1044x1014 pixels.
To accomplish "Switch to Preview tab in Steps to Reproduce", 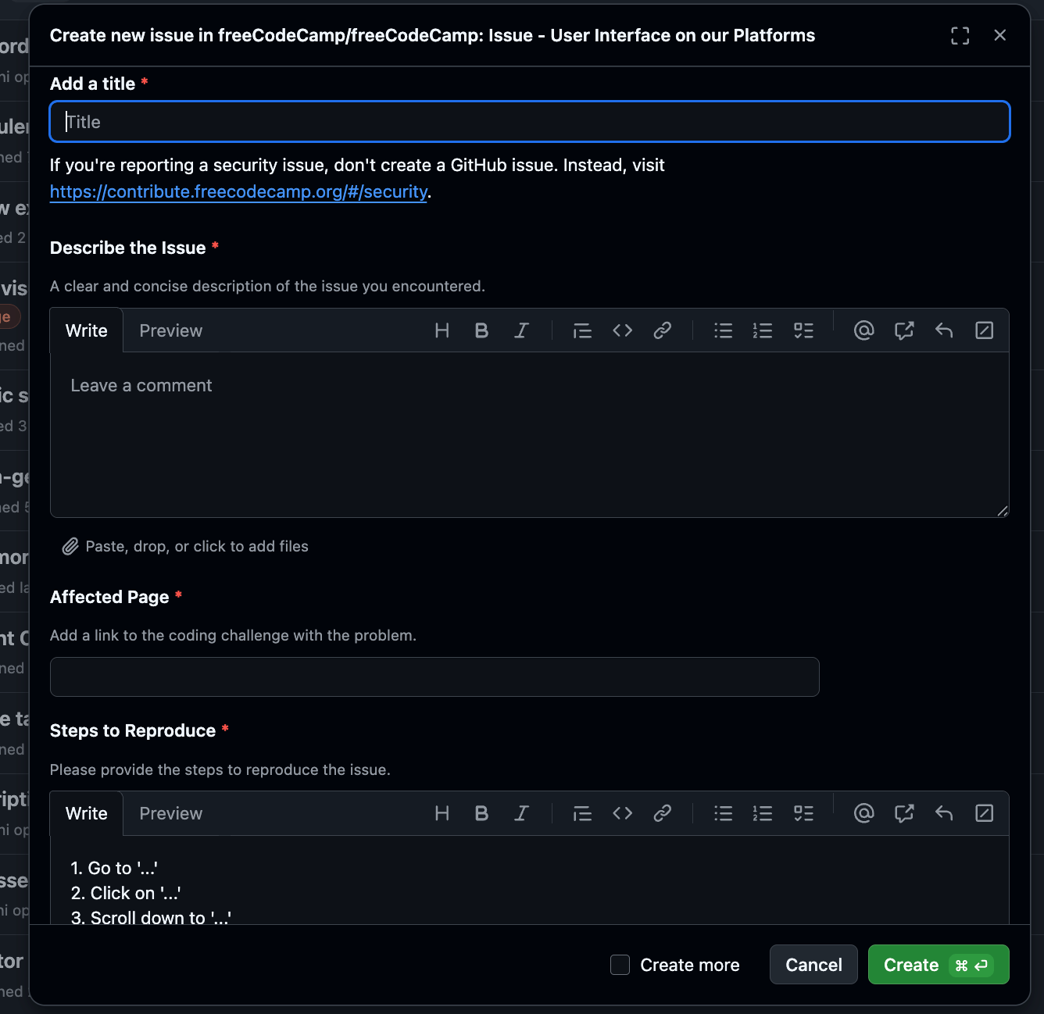I will pyautogui.click(x=171, y=813).
